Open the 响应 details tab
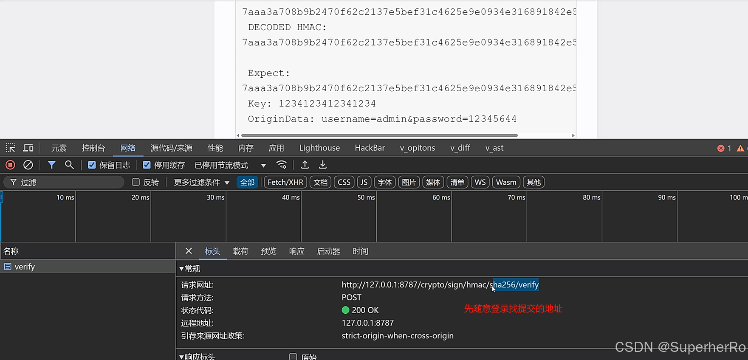 (x=296, y=251)
